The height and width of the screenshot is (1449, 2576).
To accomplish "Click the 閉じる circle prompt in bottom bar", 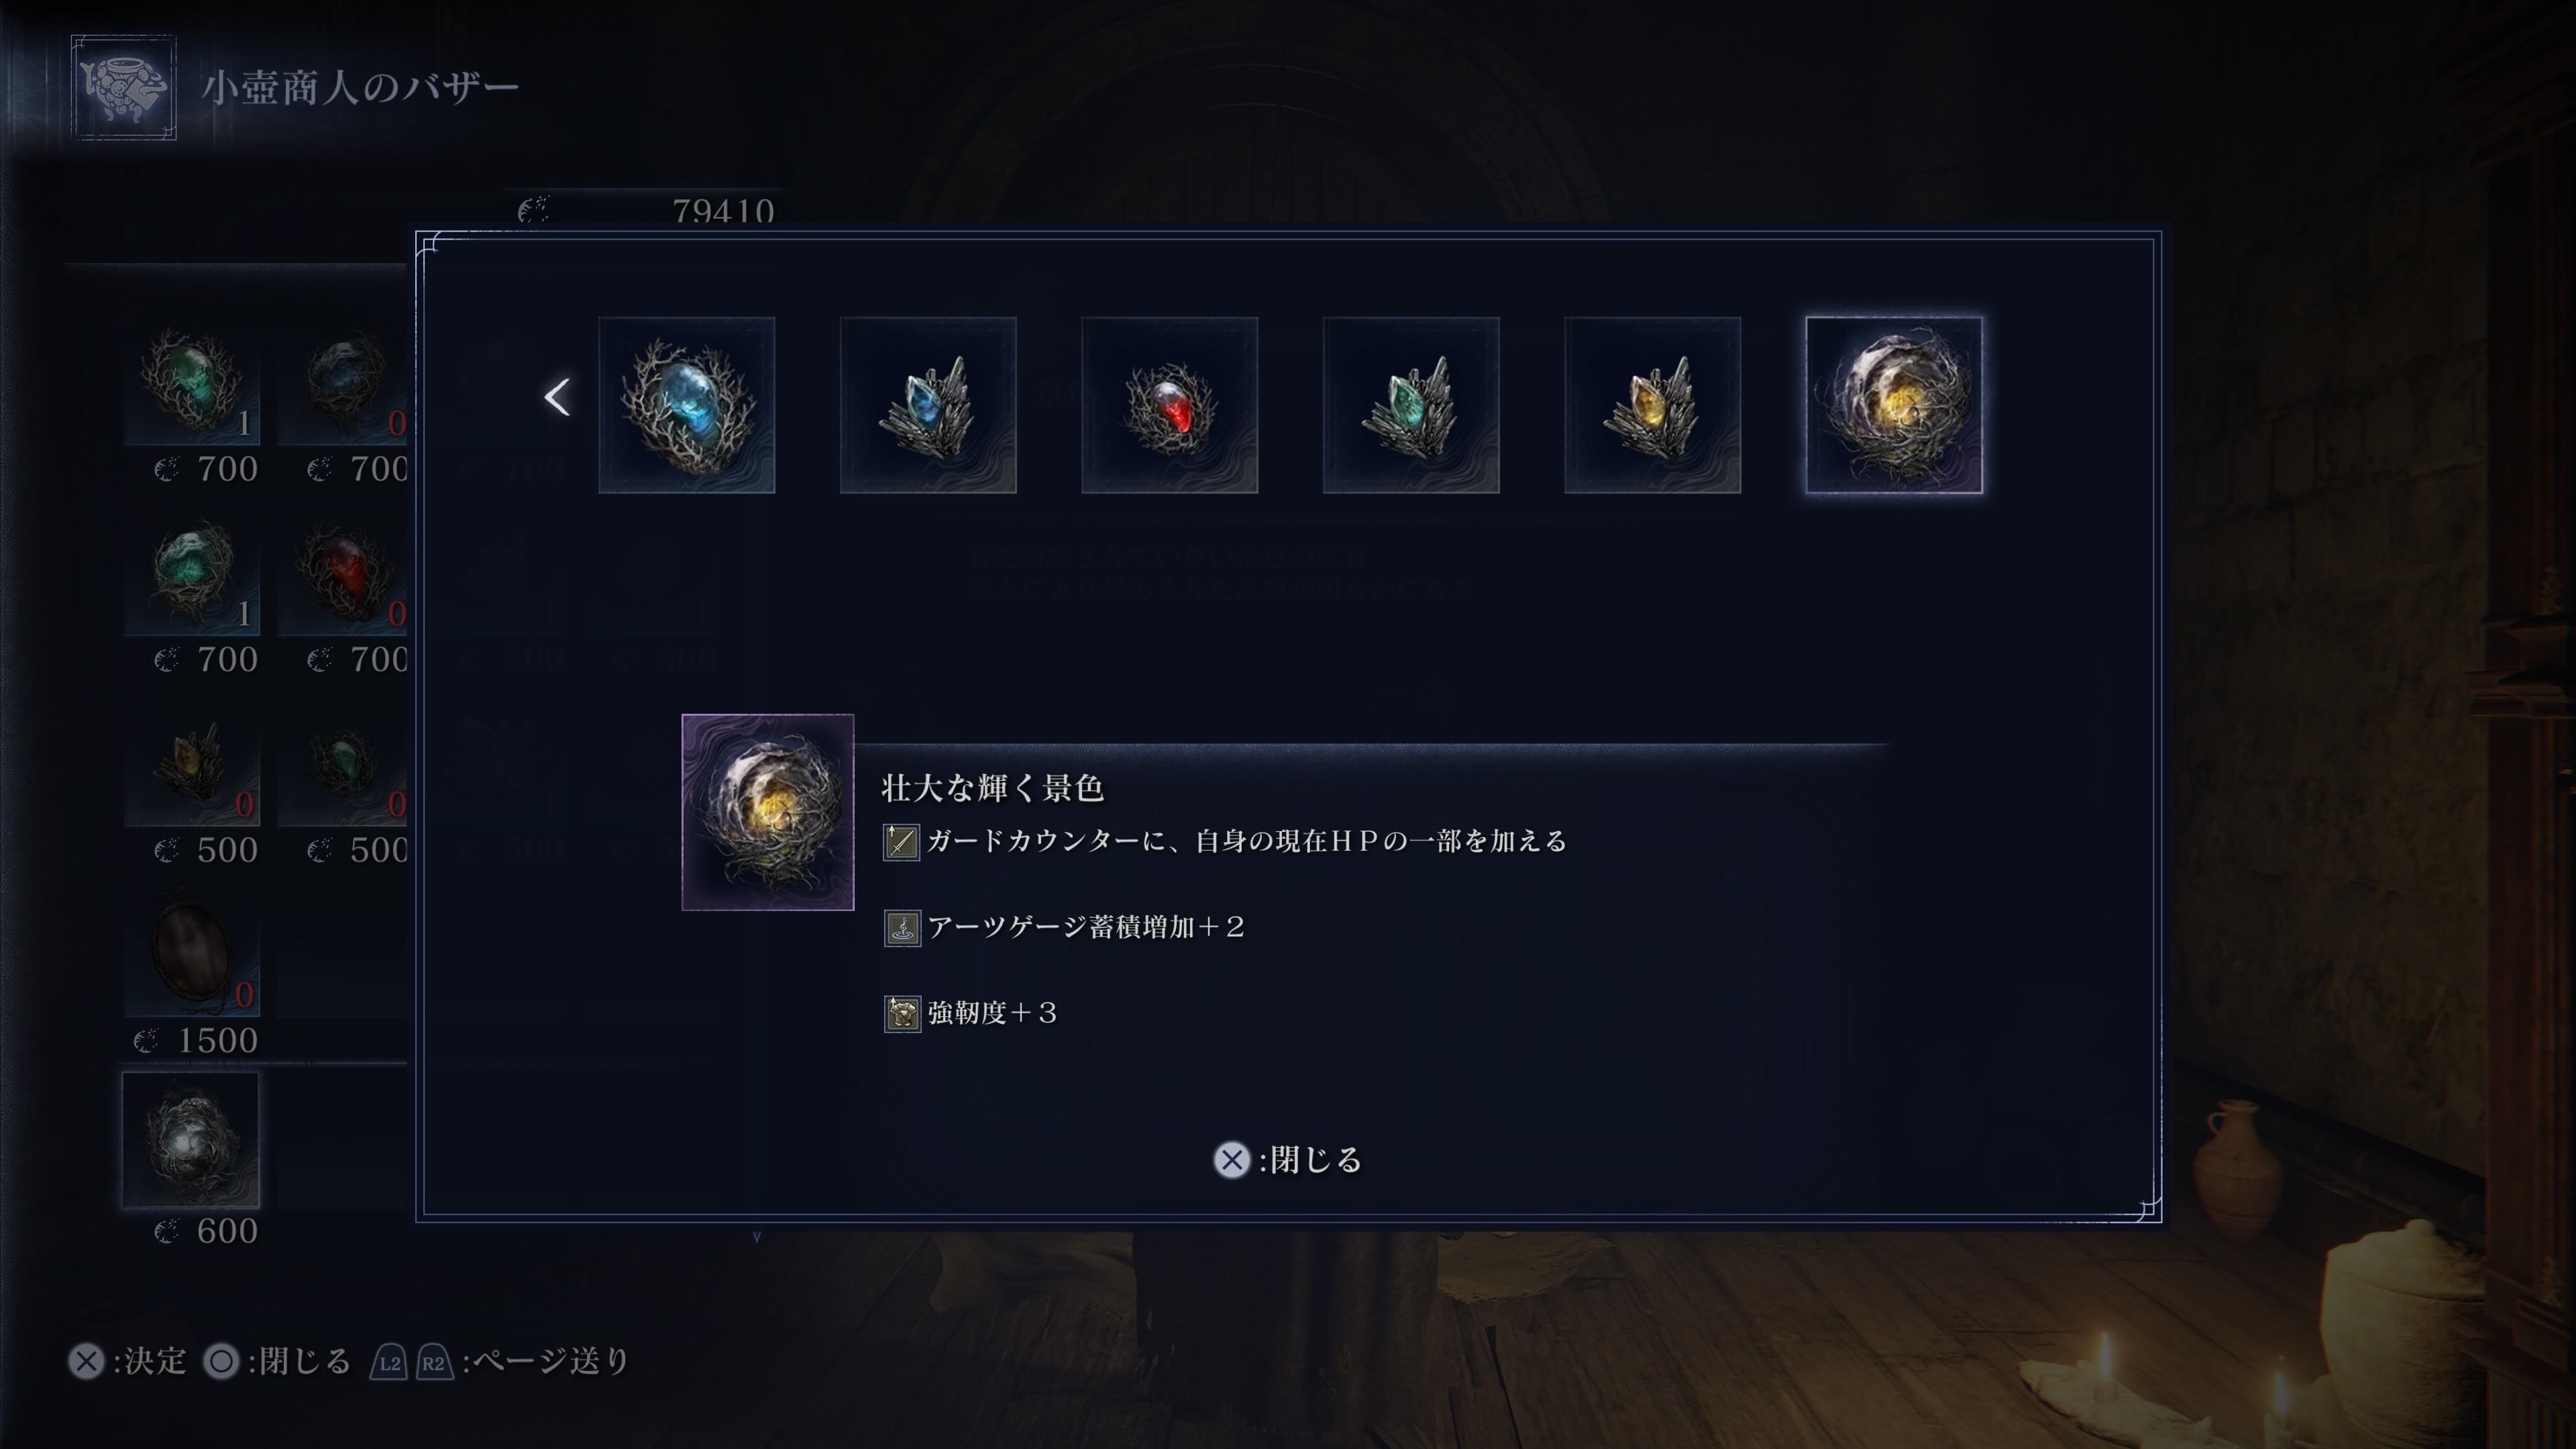I will point(277,1361).
